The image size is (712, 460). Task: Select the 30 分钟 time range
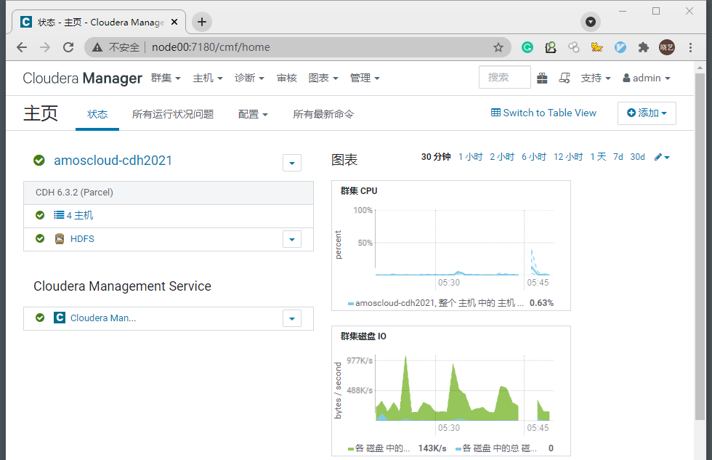(x=435, y=157)
